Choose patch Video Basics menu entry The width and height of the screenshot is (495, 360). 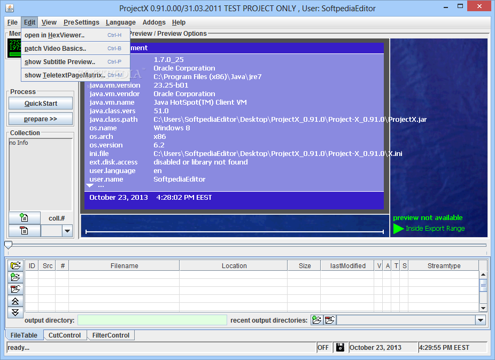(x=76, y=48)
